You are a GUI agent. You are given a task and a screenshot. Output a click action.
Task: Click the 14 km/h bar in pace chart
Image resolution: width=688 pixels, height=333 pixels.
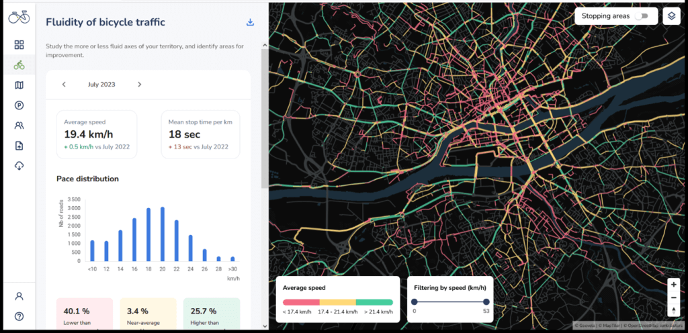point(120,246)
